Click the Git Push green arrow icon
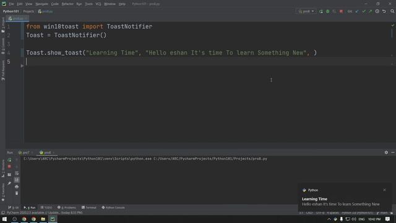This screenshot has height=223, width=396. [x=370, y=11]
